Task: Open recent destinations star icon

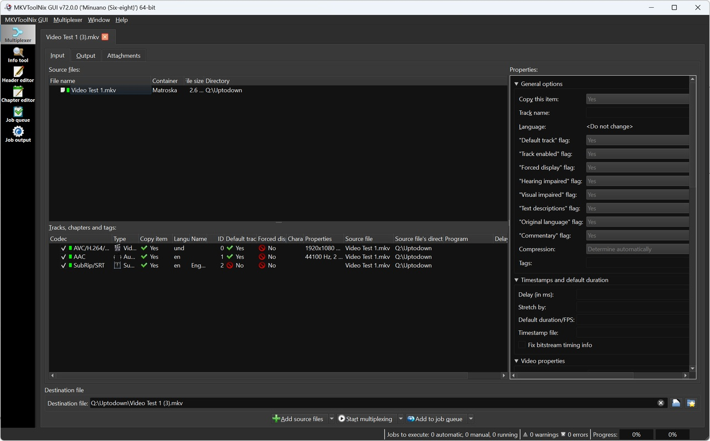Action: coord(691,403)
